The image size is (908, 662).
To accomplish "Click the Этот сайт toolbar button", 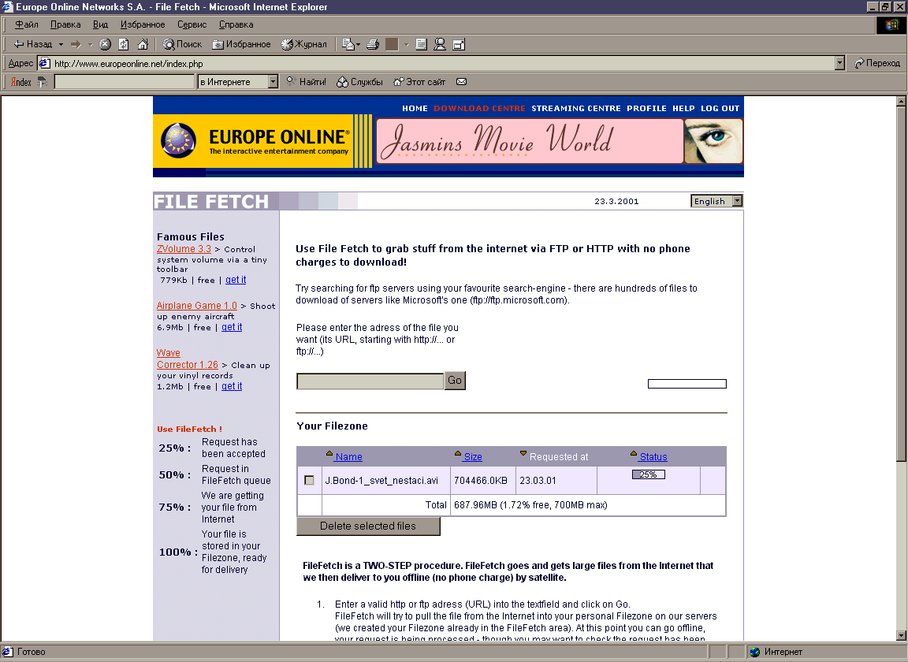I will [x=419, y=82].
